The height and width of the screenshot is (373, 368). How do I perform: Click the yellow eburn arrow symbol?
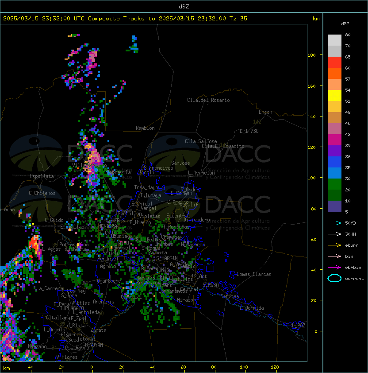(x=334, y=245)
